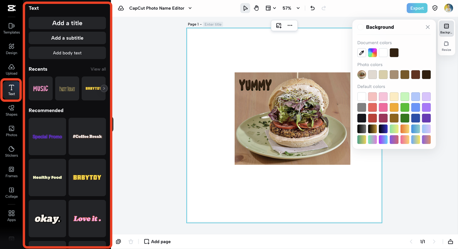
Task: Click the cloud save status icon
Action: [x=121, y=8]
